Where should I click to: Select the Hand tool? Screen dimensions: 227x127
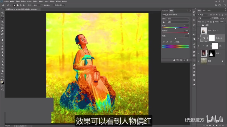point(2,71)
